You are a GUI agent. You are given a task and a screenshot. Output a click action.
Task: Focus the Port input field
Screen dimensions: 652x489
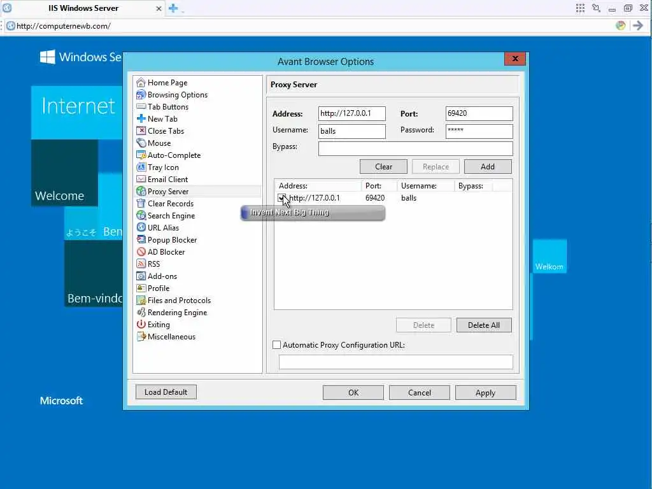(479, 113)
